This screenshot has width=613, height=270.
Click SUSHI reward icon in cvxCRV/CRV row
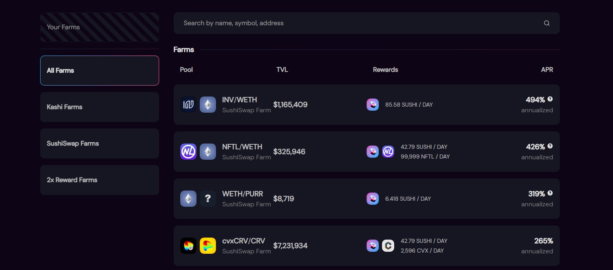click(373, 246)
